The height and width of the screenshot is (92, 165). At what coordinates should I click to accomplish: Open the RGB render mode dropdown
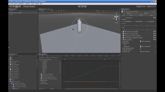[54, 11]
